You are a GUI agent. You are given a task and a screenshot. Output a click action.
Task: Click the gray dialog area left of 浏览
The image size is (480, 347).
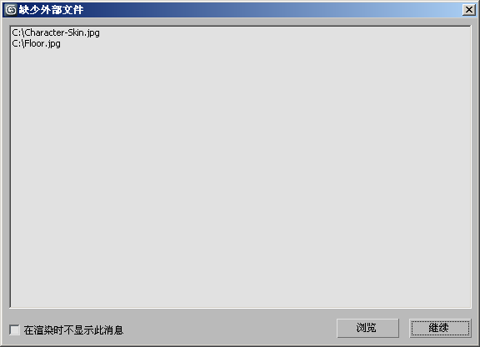click(x=230, y=329)
